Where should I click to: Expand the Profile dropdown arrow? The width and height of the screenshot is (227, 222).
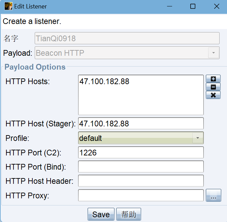coord(198,138)
